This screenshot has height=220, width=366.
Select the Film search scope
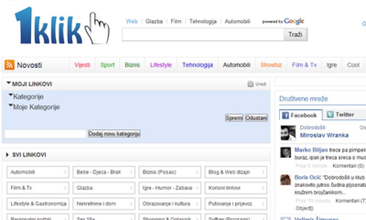(x=176, y=21)
